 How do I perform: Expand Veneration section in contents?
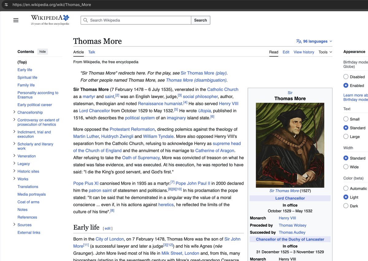(x=14, y=156)
